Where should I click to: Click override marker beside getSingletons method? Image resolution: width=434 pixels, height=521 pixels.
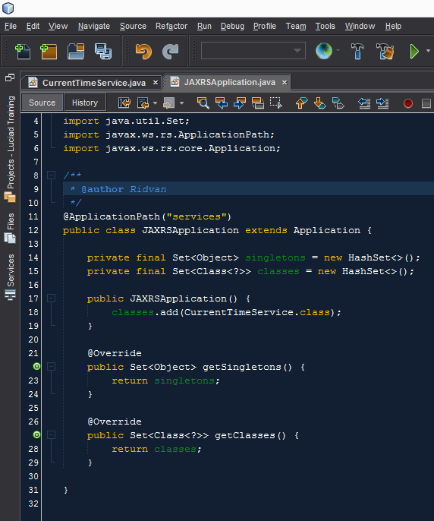[37, 367]
